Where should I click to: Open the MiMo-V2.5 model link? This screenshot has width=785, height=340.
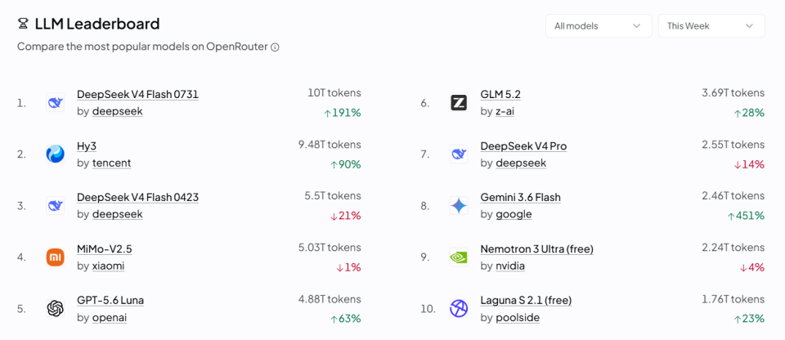(x=105, y=248)
